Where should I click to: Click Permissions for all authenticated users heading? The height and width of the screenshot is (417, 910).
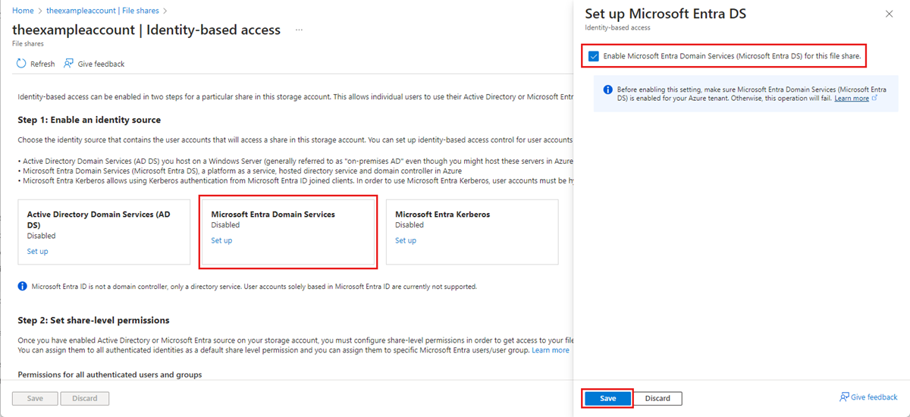coord(110,375)
